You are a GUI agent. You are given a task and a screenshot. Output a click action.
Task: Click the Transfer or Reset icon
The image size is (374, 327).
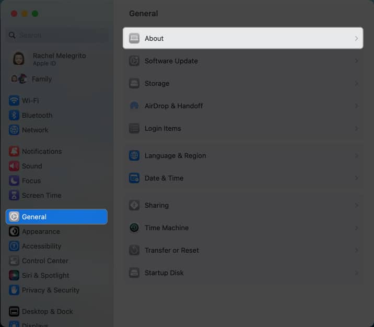tap(134, 250)
